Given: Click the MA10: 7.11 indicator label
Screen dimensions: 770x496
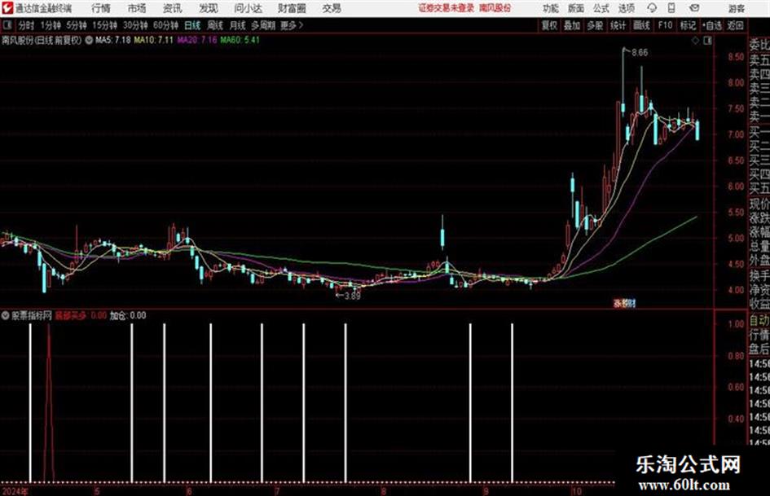Looking at the screenshot, I should (154, 40).
